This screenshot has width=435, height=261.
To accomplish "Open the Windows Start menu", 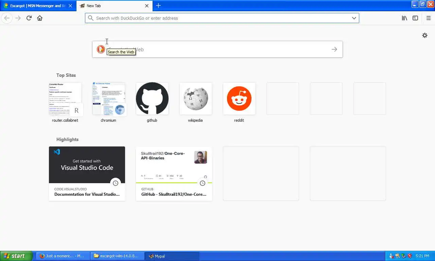I will pyautogui.click(x=16, y=256).
